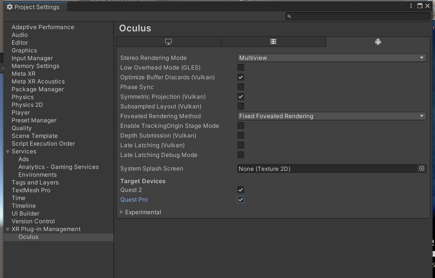The width and height of the screenshot is (435, 278).
Task: Open UI Builder settings
Action: [x=26, y=214]
